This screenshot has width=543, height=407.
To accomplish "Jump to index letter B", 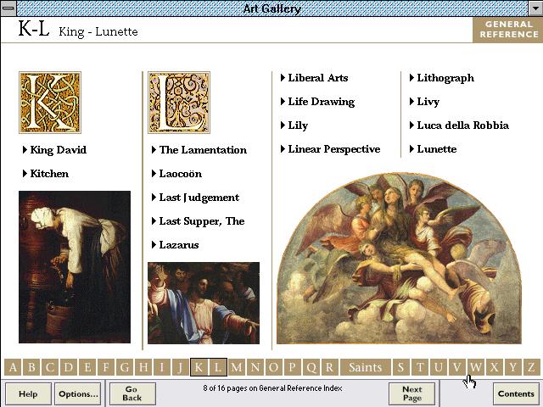I will (31, 367).
